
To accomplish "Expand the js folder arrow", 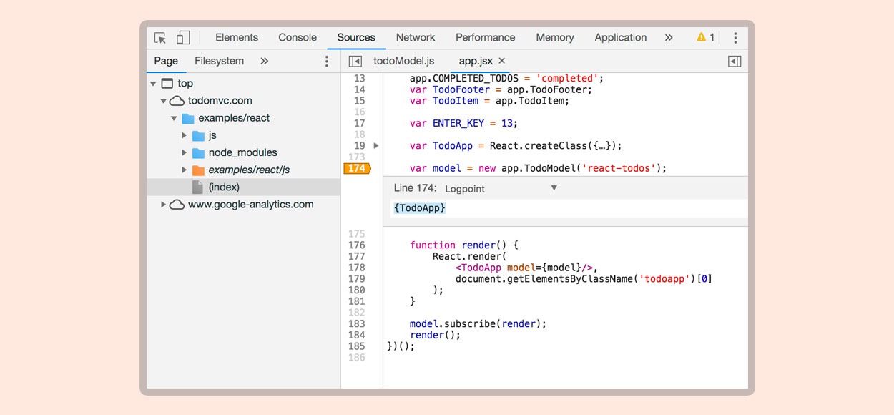I will [x=185, y=135].
